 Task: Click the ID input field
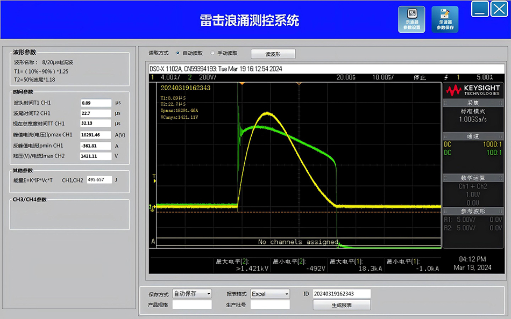342,294
